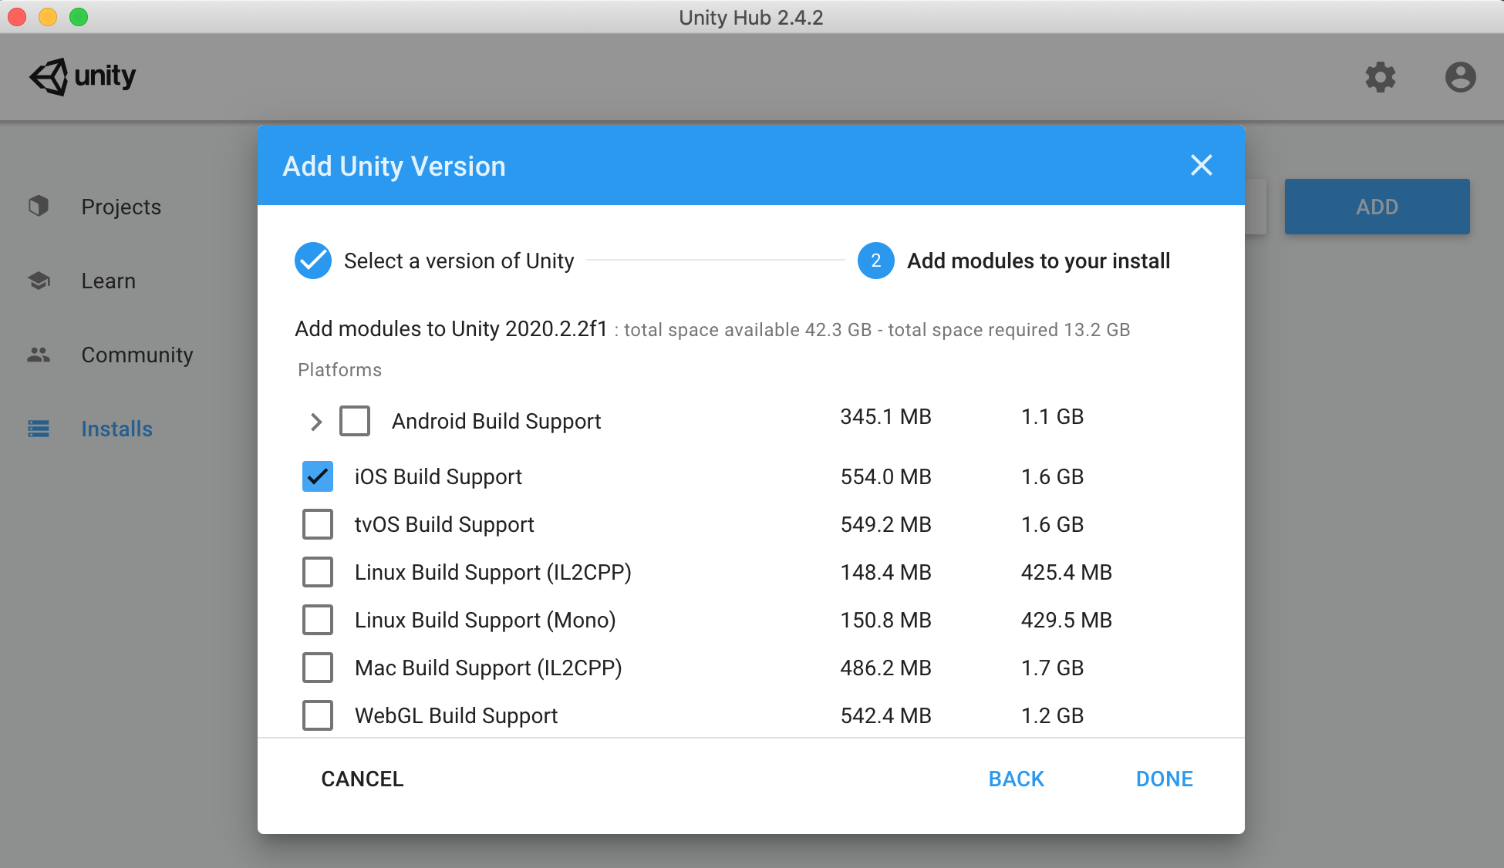Enable Android Build Support checkbox
Image resolution: width=1504 pixels, height=868 pixels.
(x=355, y=421)
